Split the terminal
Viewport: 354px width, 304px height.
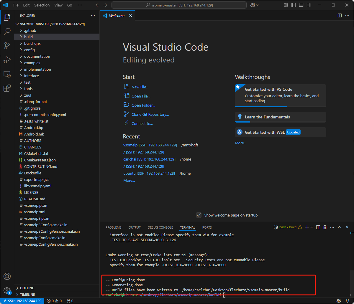click(318, 227)
